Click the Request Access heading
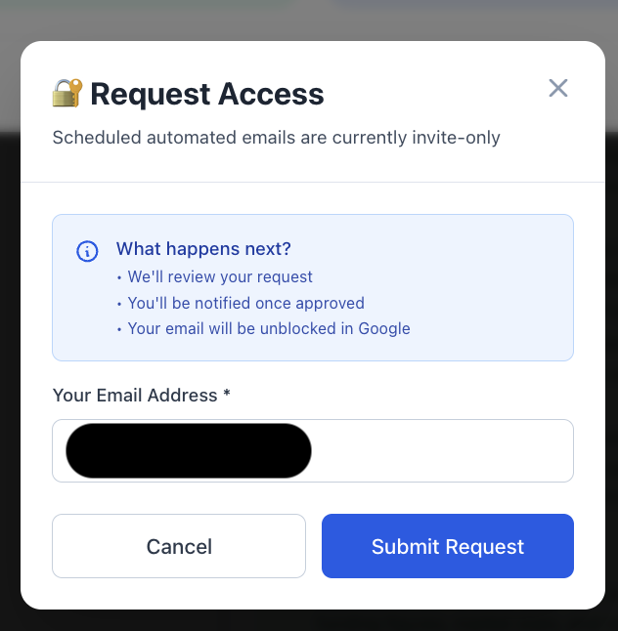Viewport: 618px width, 631px height. 206,95
